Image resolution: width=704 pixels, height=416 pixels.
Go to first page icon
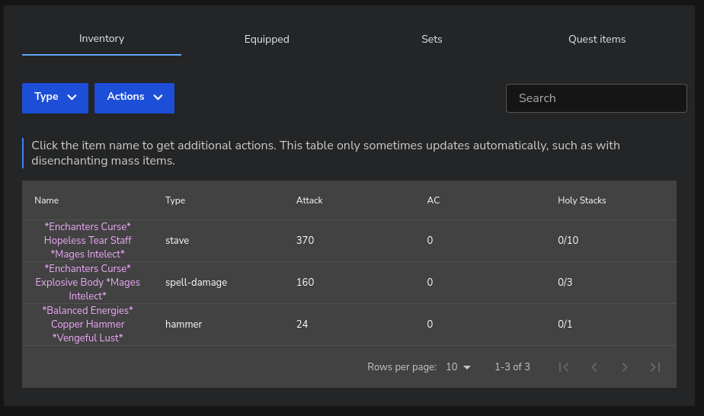564,367
